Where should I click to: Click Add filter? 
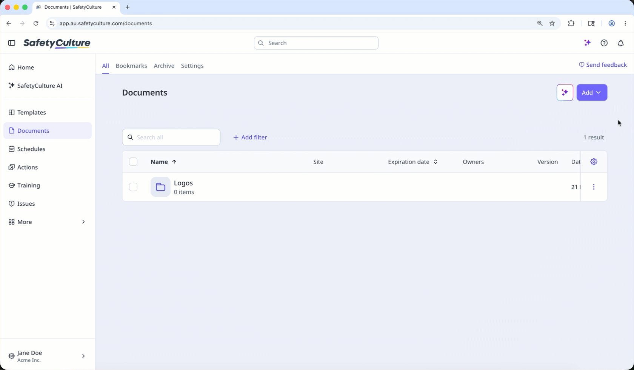click(x=250, y=137)
